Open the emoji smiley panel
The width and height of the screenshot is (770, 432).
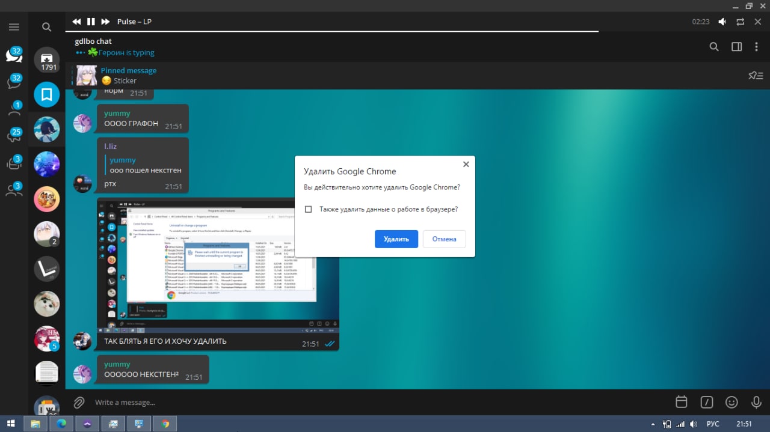[x=731, y=402]
